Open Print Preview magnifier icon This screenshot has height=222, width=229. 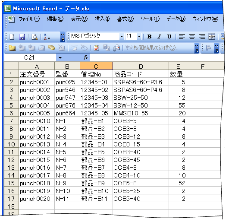coord(35,37)
